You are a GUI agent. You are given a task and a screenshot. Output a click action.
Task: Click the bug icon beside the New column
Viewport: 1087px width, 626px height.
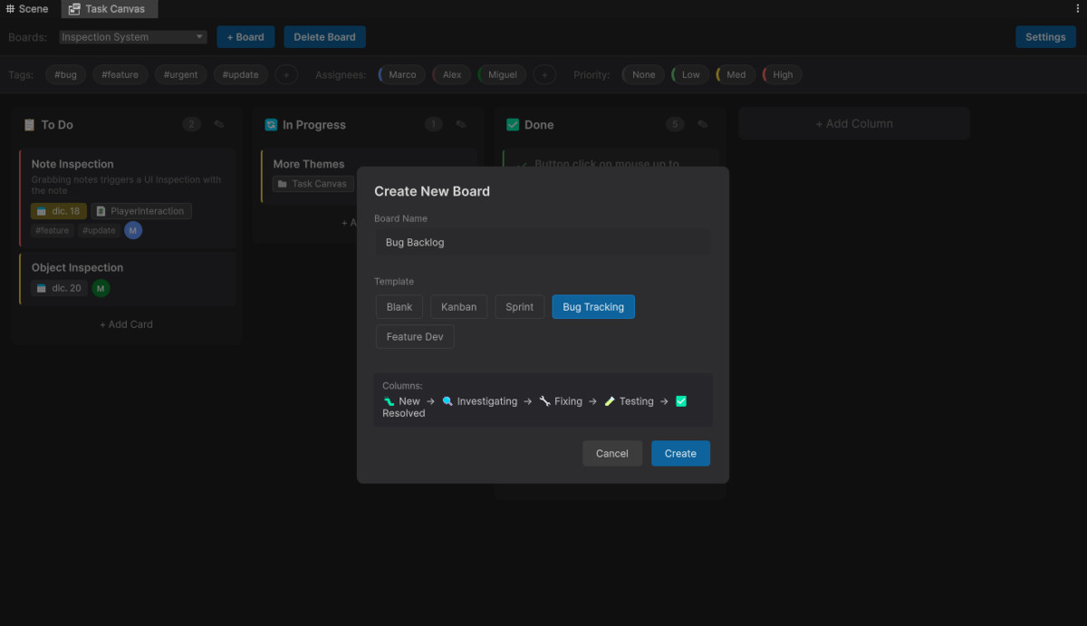[387, 400]
